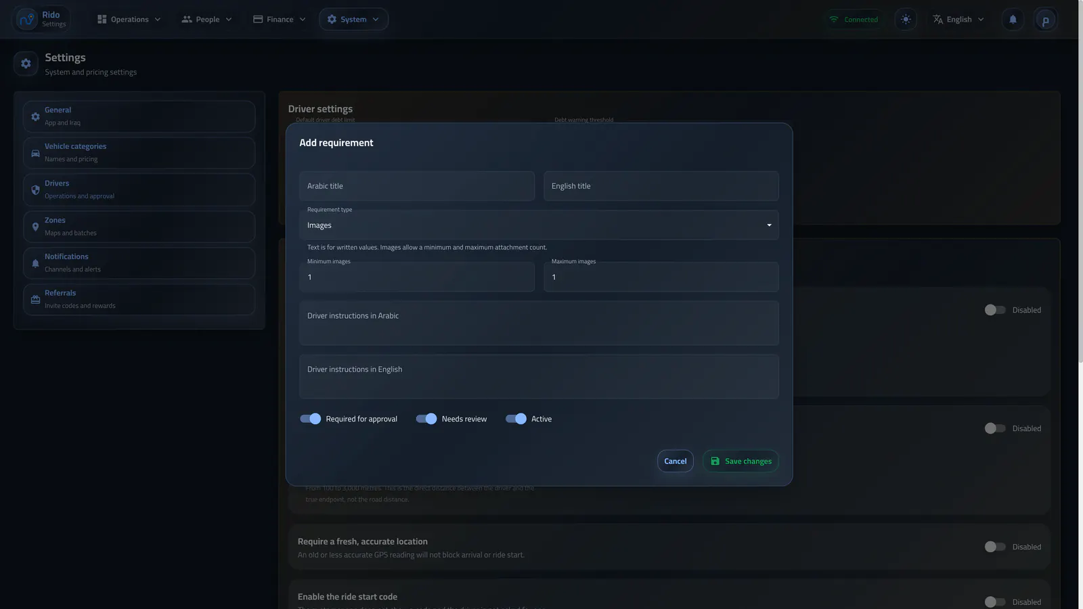Click the Finance menu chevron

(x=303, y=20)
